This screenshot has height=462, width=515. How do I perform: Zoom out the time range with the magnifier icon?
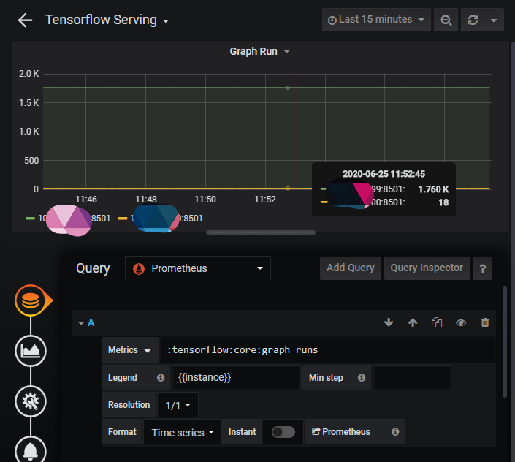[x=446, y=20]
